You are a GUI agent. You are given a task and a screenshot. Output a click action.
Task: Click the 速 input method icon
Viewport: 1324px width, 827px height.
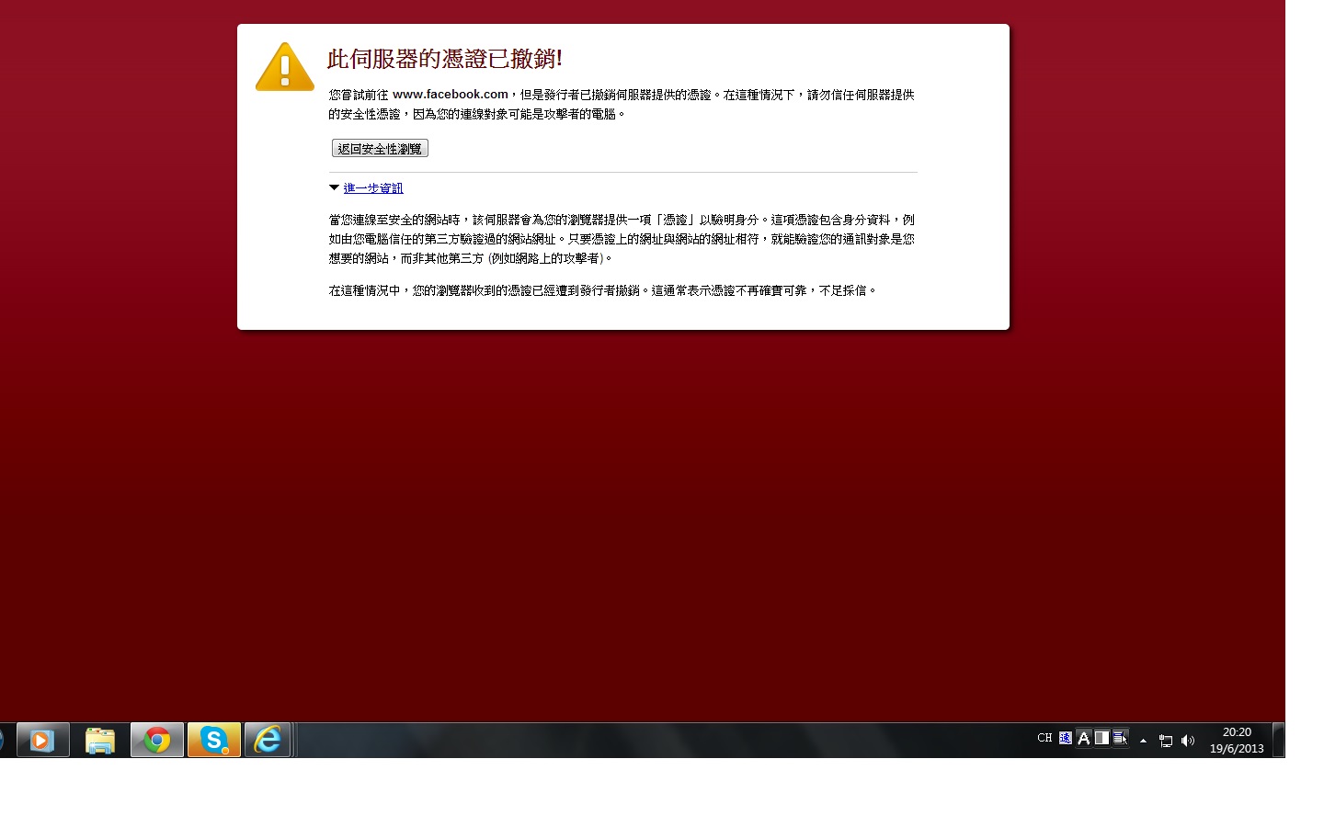tap(1066, 738)
